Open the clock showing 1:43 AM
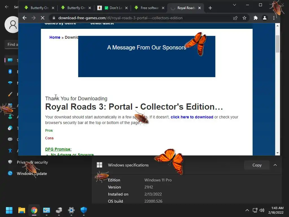289x217 pixels. point(276,210)
